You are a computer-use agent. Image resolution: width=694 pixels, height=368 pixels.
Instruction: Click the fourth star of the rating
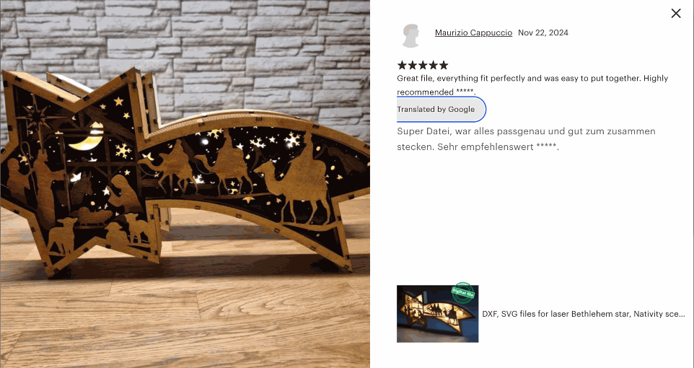coord(434,66)
